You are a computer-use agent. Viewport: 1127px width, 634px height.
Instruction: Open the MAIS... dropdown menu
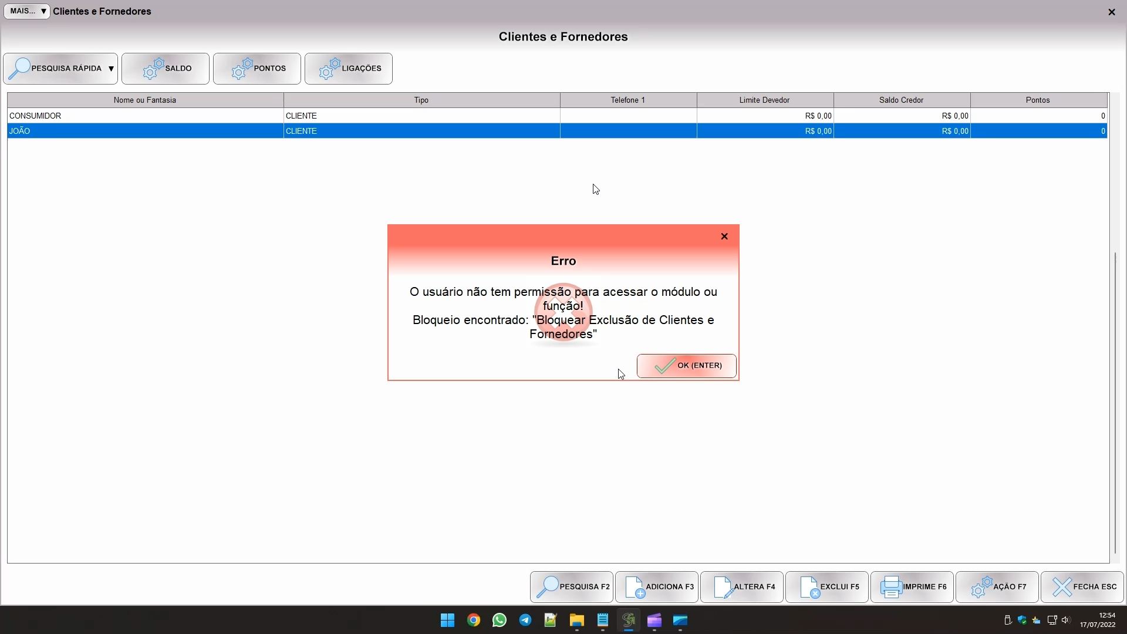click(x=27, y=11)
